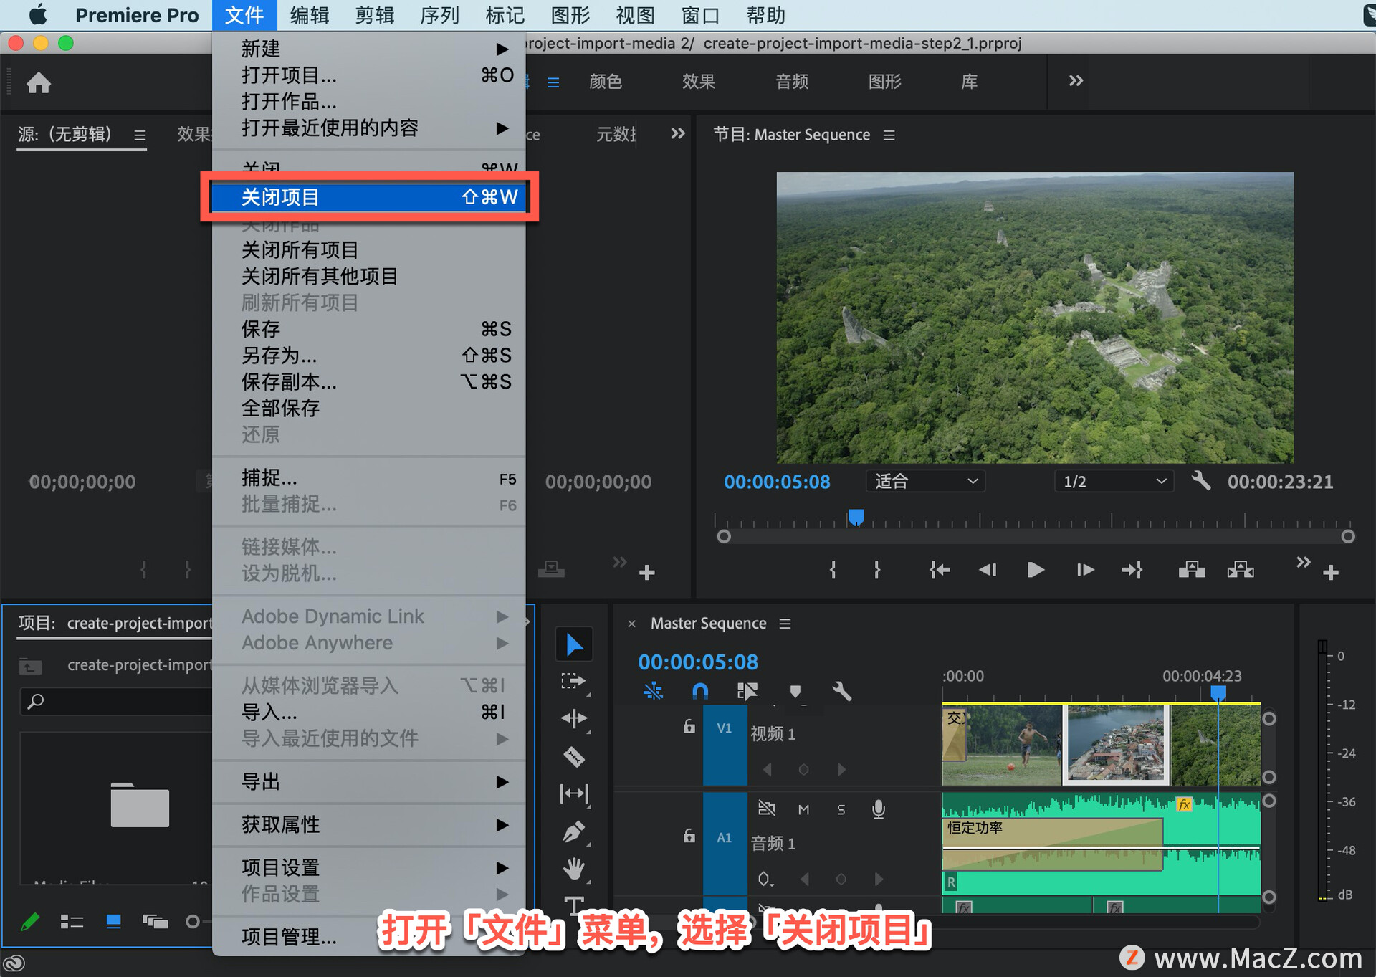Image resolution: width=1376 pixels, height=977 pixels.
Task: Solo audio track A1
Action: 841,809
